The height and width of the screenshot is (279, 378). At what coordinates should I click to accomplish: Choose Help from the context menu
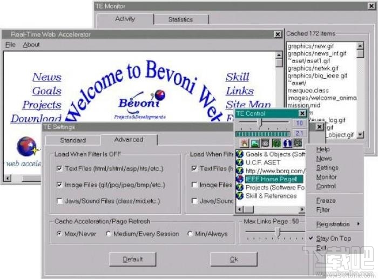coord(323,149)
